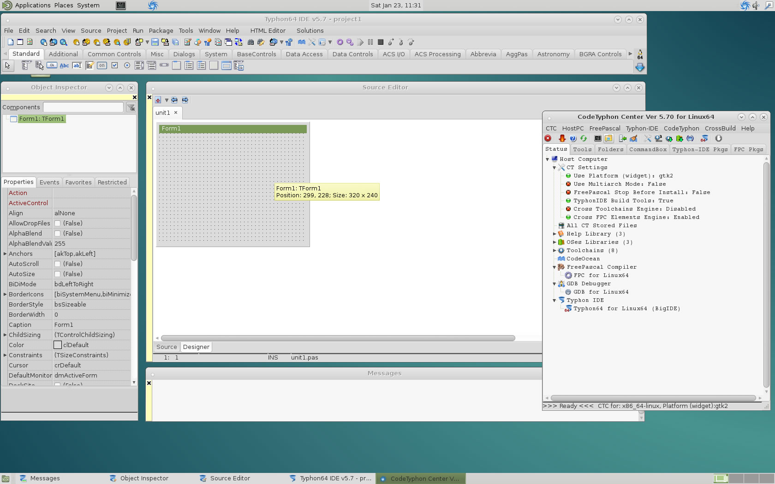Toggle the AllowDropFiles checkbox
The width and height of the screenshot is (775, 484).
point(58,223)
